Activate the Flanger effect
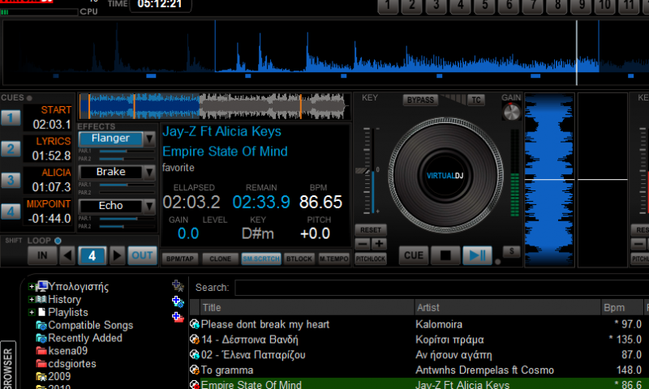The width and height of the screenshot is (649, 389). 110,139
